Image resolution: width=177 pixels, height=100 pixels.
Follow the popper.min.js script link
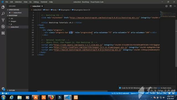point(90,47)
